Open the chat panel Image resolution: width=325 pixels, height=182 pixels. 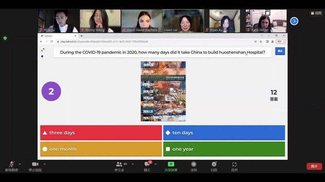147,165
